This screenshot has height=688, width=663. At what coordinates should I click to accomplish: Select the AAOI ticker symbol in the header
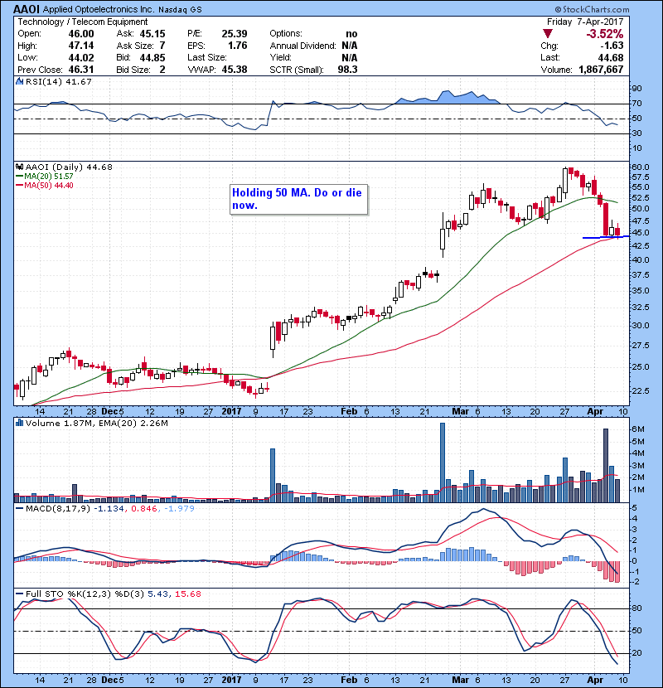[27, 9]
